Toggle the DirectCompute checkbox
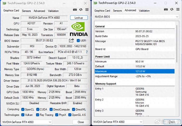Image resolution: width=182 pixels, height=126 pixels. 51,109
